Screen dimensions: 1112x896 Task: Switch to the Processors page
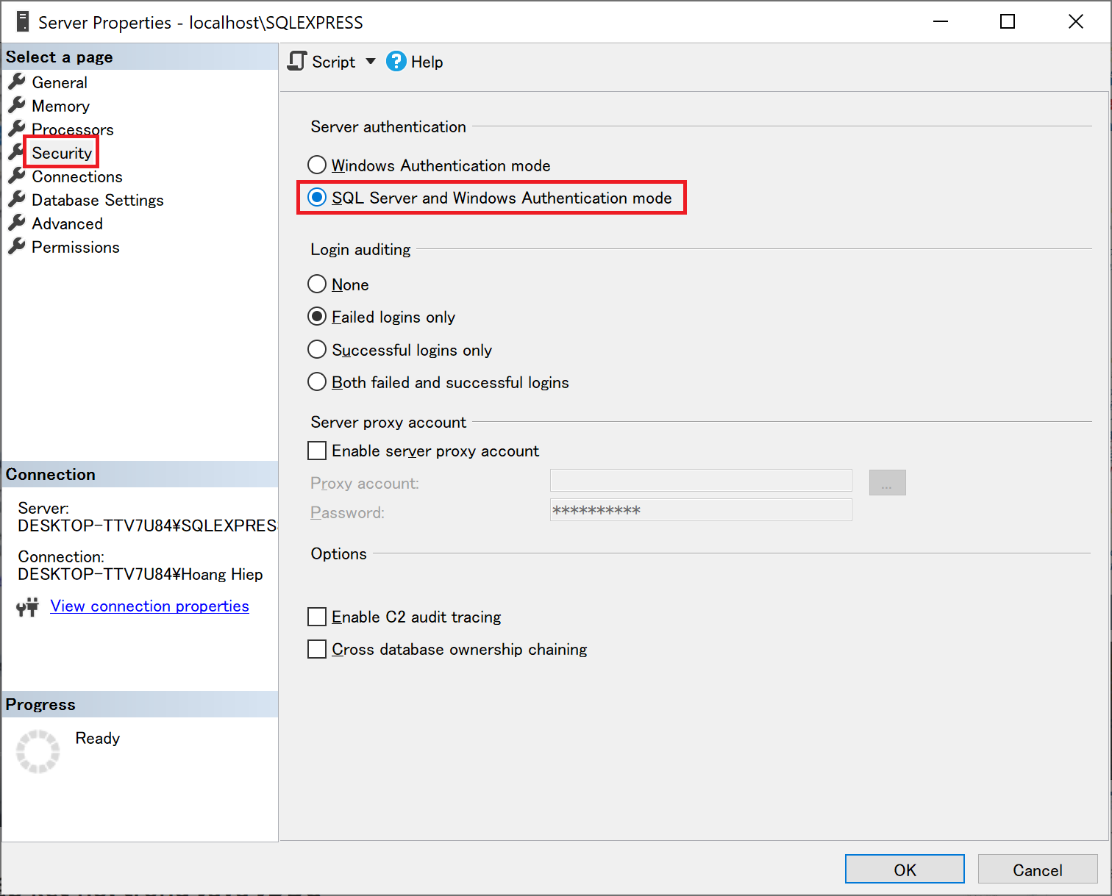pyautogui.click(x=72, y=129)
